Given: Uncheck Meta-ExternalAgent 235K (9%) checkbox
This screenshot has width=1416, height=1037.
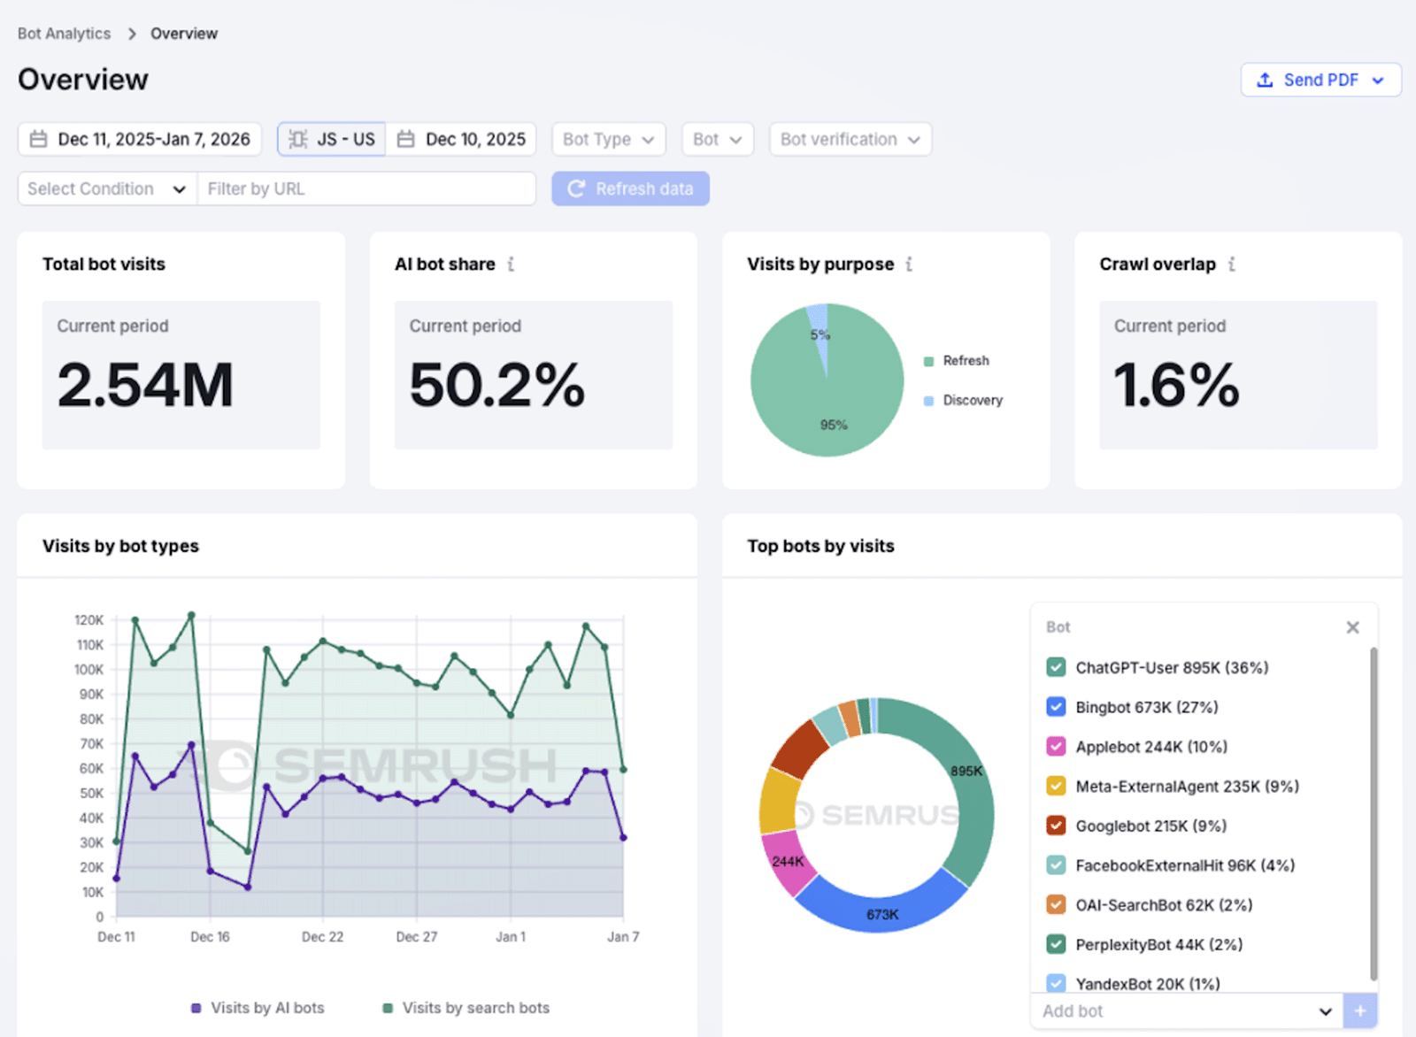Looking at the screenshot, I should click(1056, 786).
